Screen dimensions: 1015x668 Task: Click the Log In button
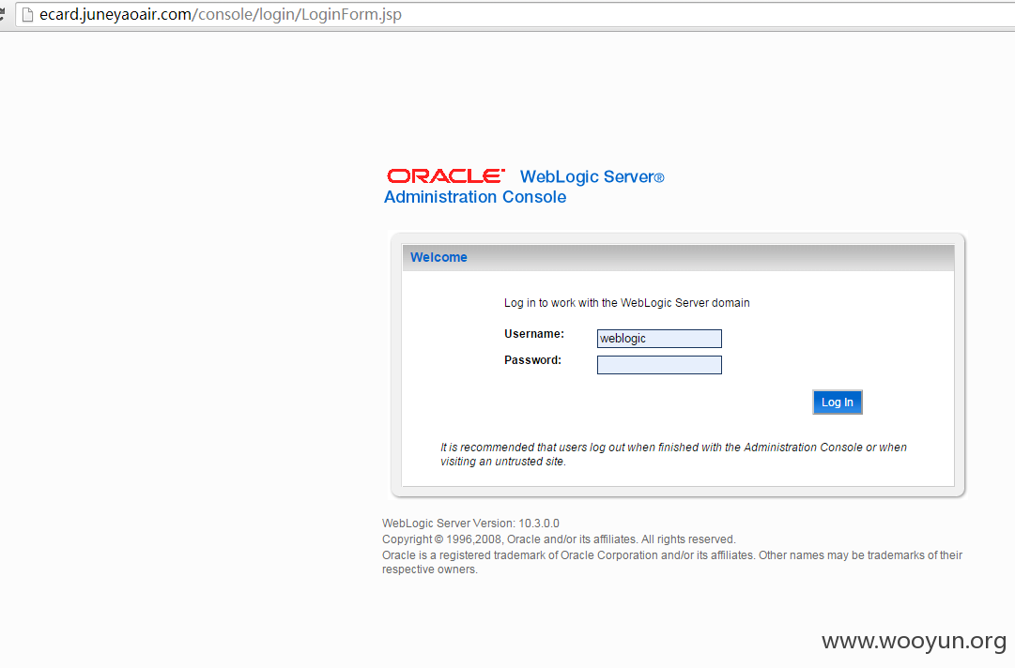click(x=837, y=402)
